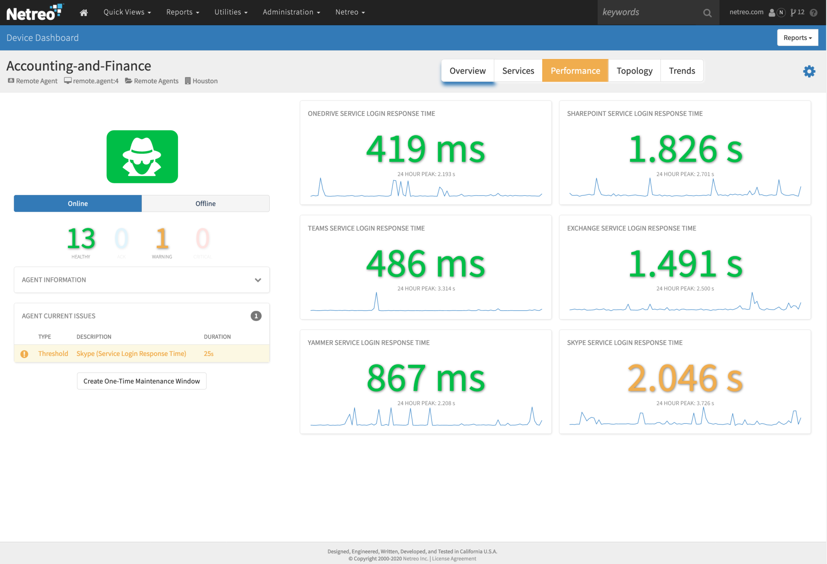Switch to the Performance tab

click(x=575, y=70)
